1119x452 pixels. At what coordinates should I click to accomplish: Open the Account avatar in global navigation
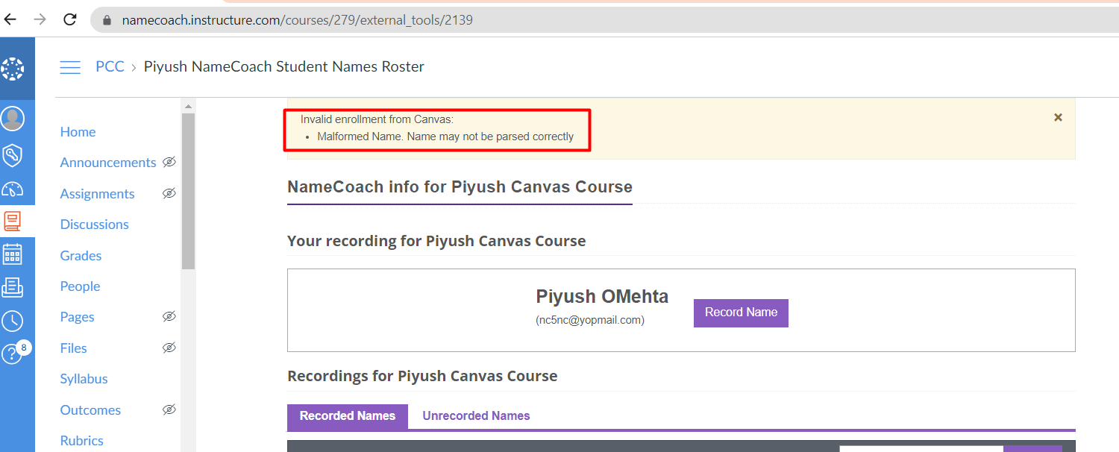[13, 119]
